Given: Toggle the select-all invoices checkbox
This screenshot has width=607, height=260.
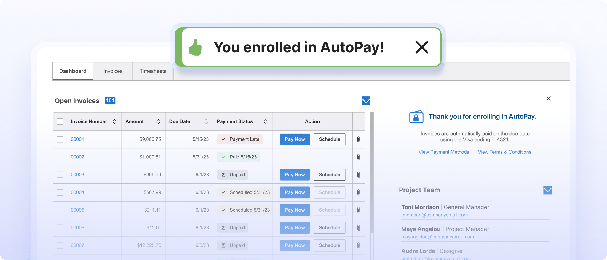Looking at the screenshot, I should (x=60, y=121).
